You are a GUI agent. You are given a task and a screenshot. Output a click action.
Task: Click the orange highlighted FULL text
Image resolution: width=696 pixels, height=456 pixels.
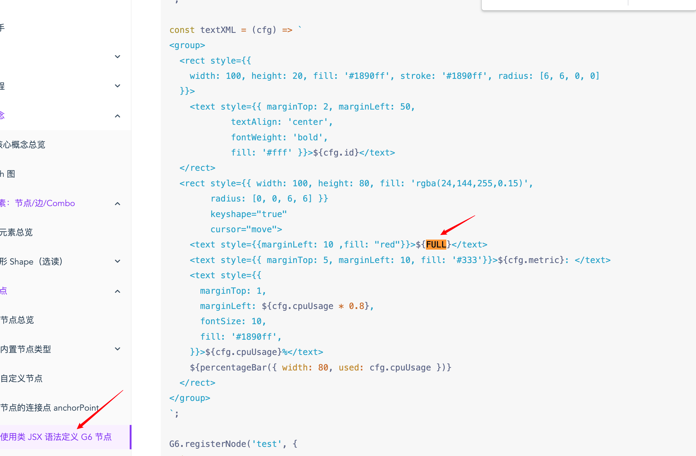[x=436, y=244]
